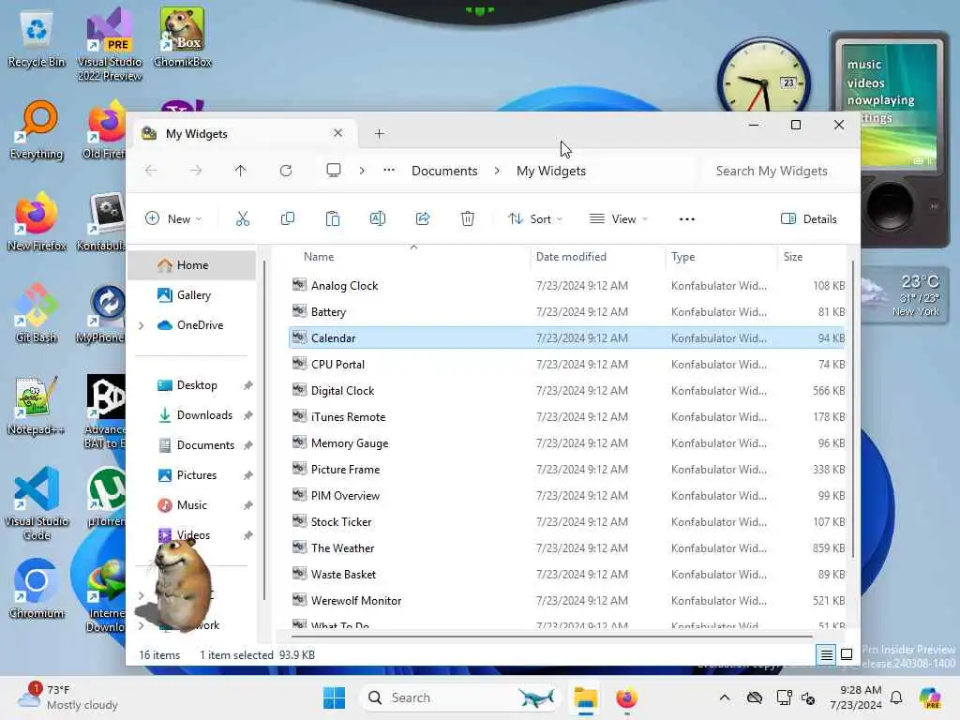Click the Back navigation arrow
This screenshot has height=720, width=960.
(x=151, y=171)
